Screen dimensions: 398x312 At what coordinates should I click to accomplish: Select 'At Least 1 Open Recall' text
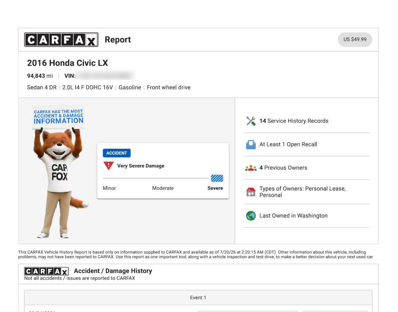coord(288,144)
